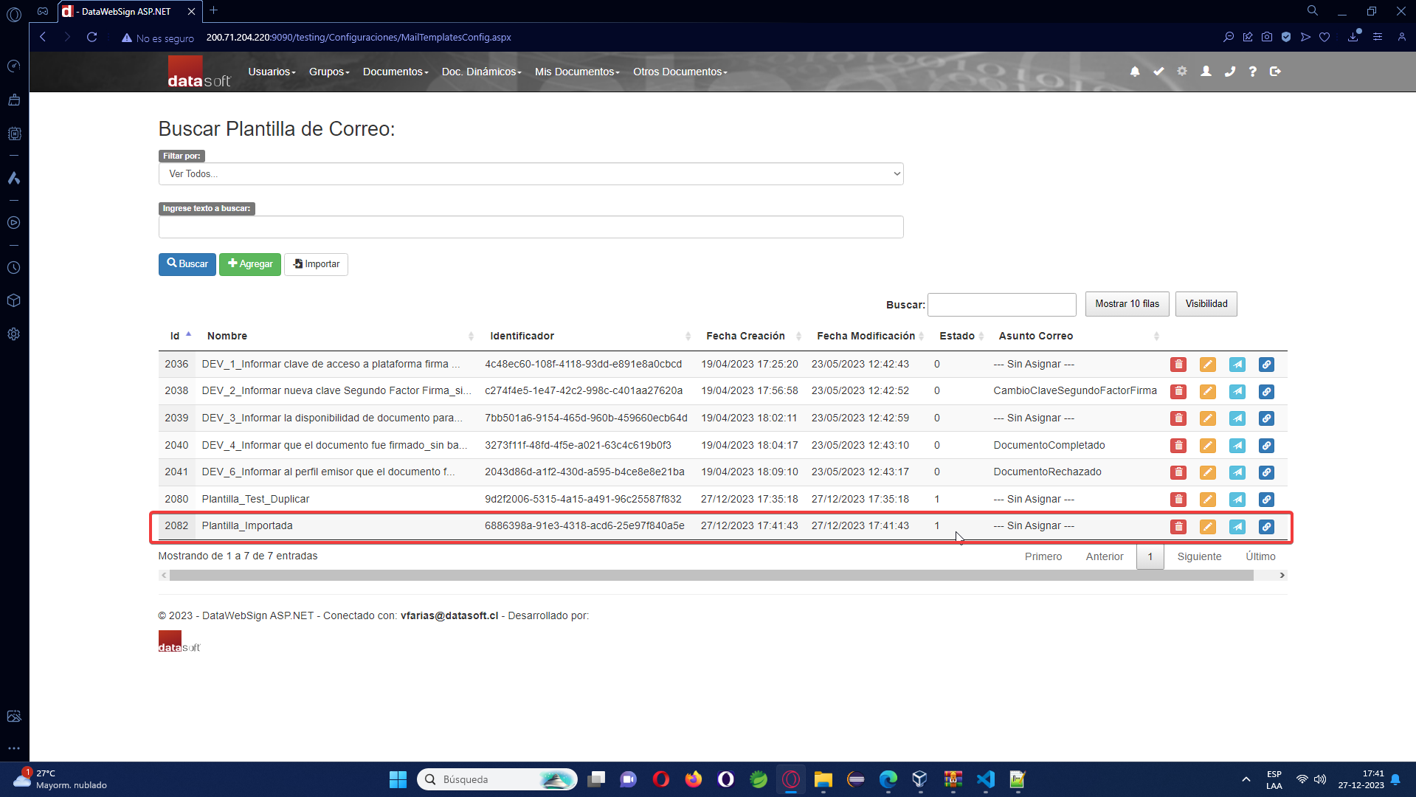Focus Ingrese texto a buscar field
Image resolution: width=1416 pixels, height=797 pixels.
(531, 227)
